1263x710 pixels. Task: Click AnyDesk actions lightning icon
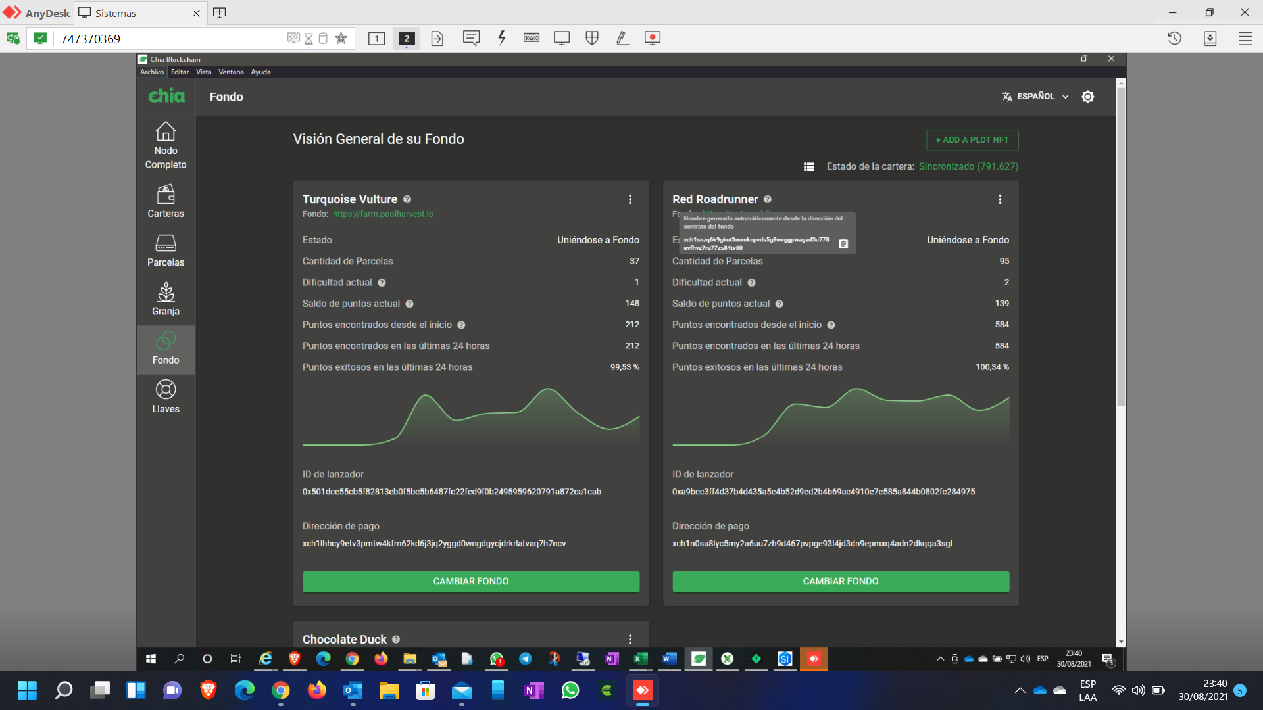pyautogui.click(x=502, y=38)
